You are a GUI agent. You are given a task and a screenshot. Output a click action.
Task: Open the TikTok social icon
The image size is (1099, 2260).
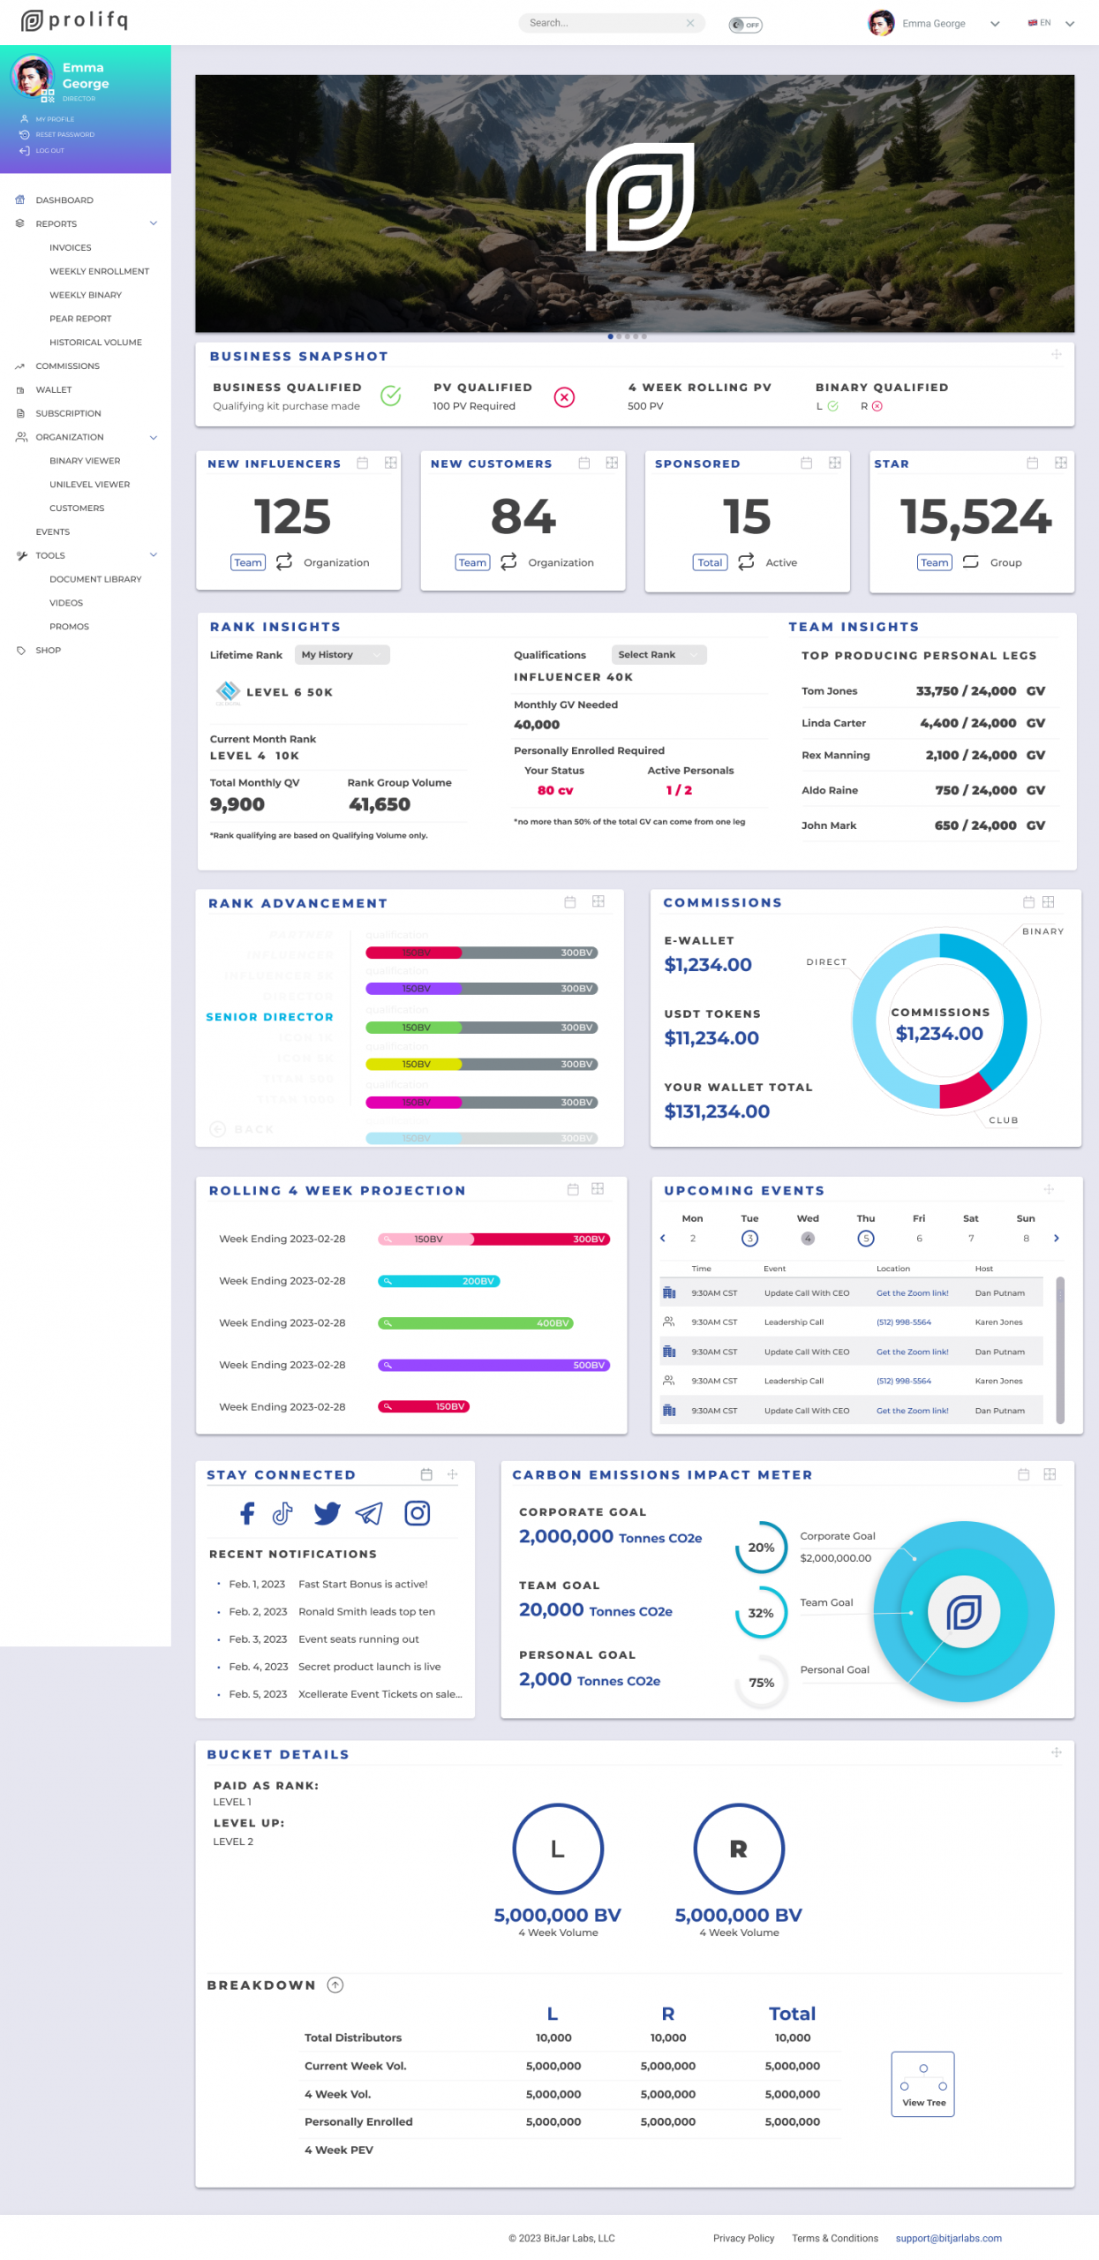[x=282, y=1512]
